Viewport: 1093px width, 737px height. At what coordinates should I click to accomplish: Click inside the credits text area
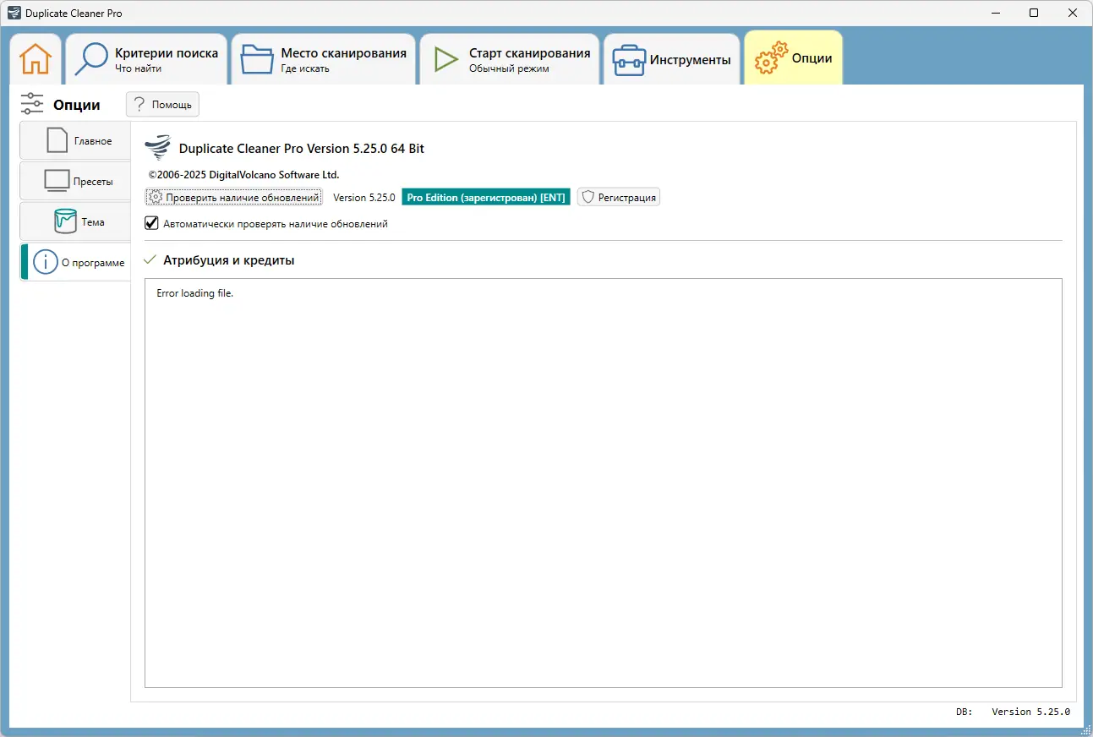click(603, 483)
